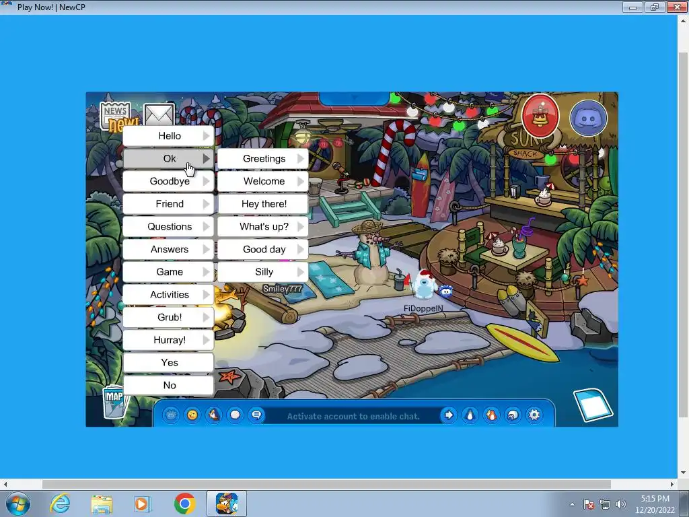Open the settings gear icon
This screenshot has width=689, height=517.
[x=534, y=415]
